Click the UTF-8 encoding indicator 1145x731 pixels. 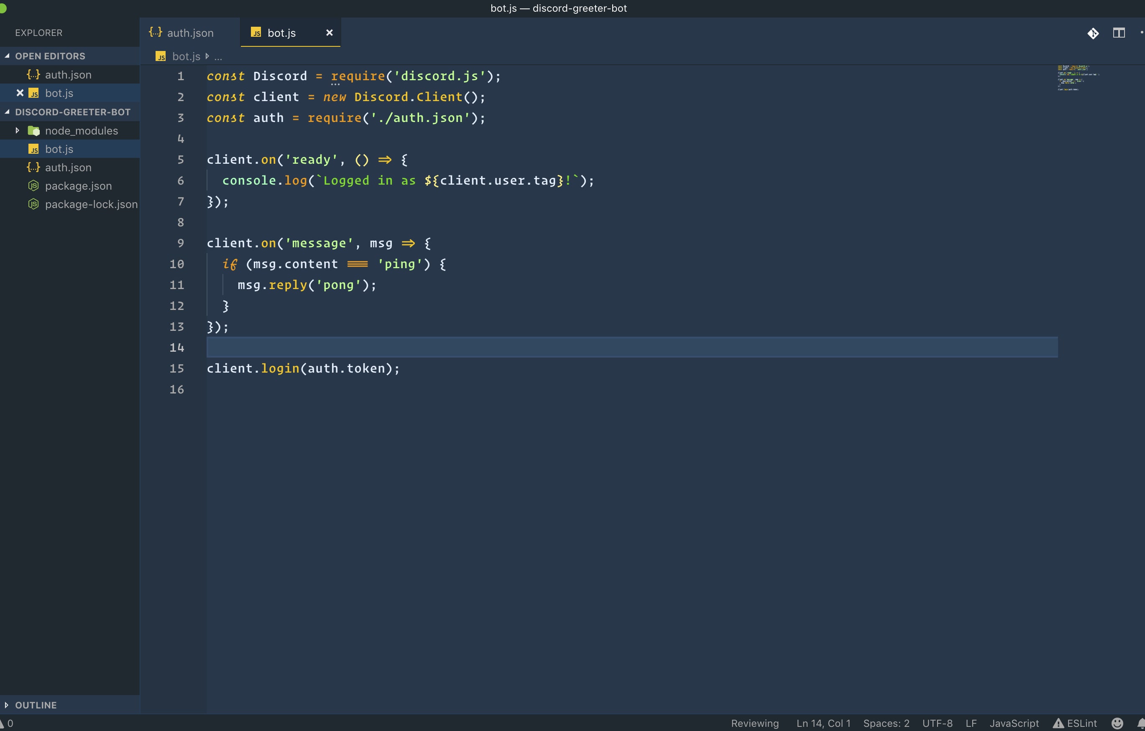click(935, 722)
